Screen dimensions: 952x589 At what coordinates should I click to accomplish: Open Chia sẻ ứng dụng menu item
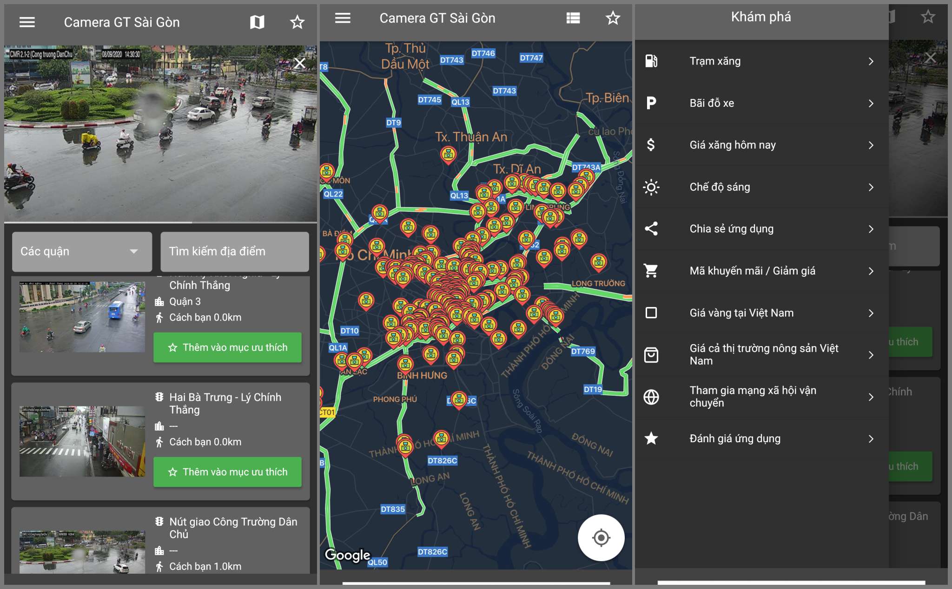tap(762, 229)
